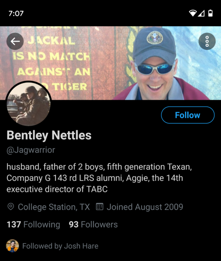Tap the location pin icon
The height and width of the screenshot is (261, 221).
[x=11, y=207]
